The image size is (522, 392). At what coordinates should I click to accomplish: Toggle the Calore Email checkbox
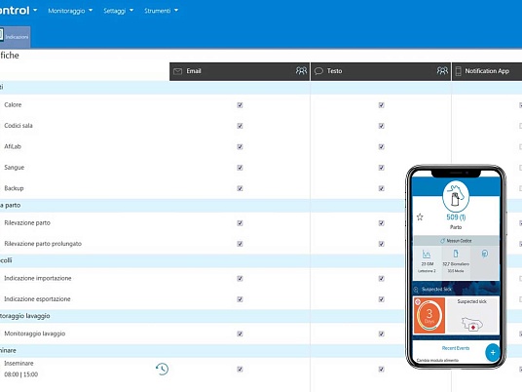(x=240, y=105)
